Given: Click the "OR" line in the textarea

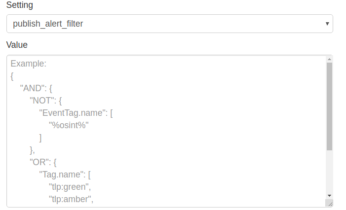Looking at the screenshot, I should tap(44, 162).
